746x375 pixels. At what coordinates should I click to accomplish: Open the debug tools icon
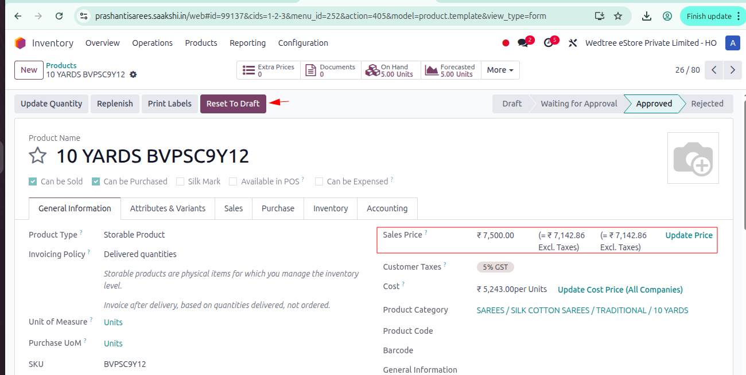pyautogui.click(x=572, y=43)
